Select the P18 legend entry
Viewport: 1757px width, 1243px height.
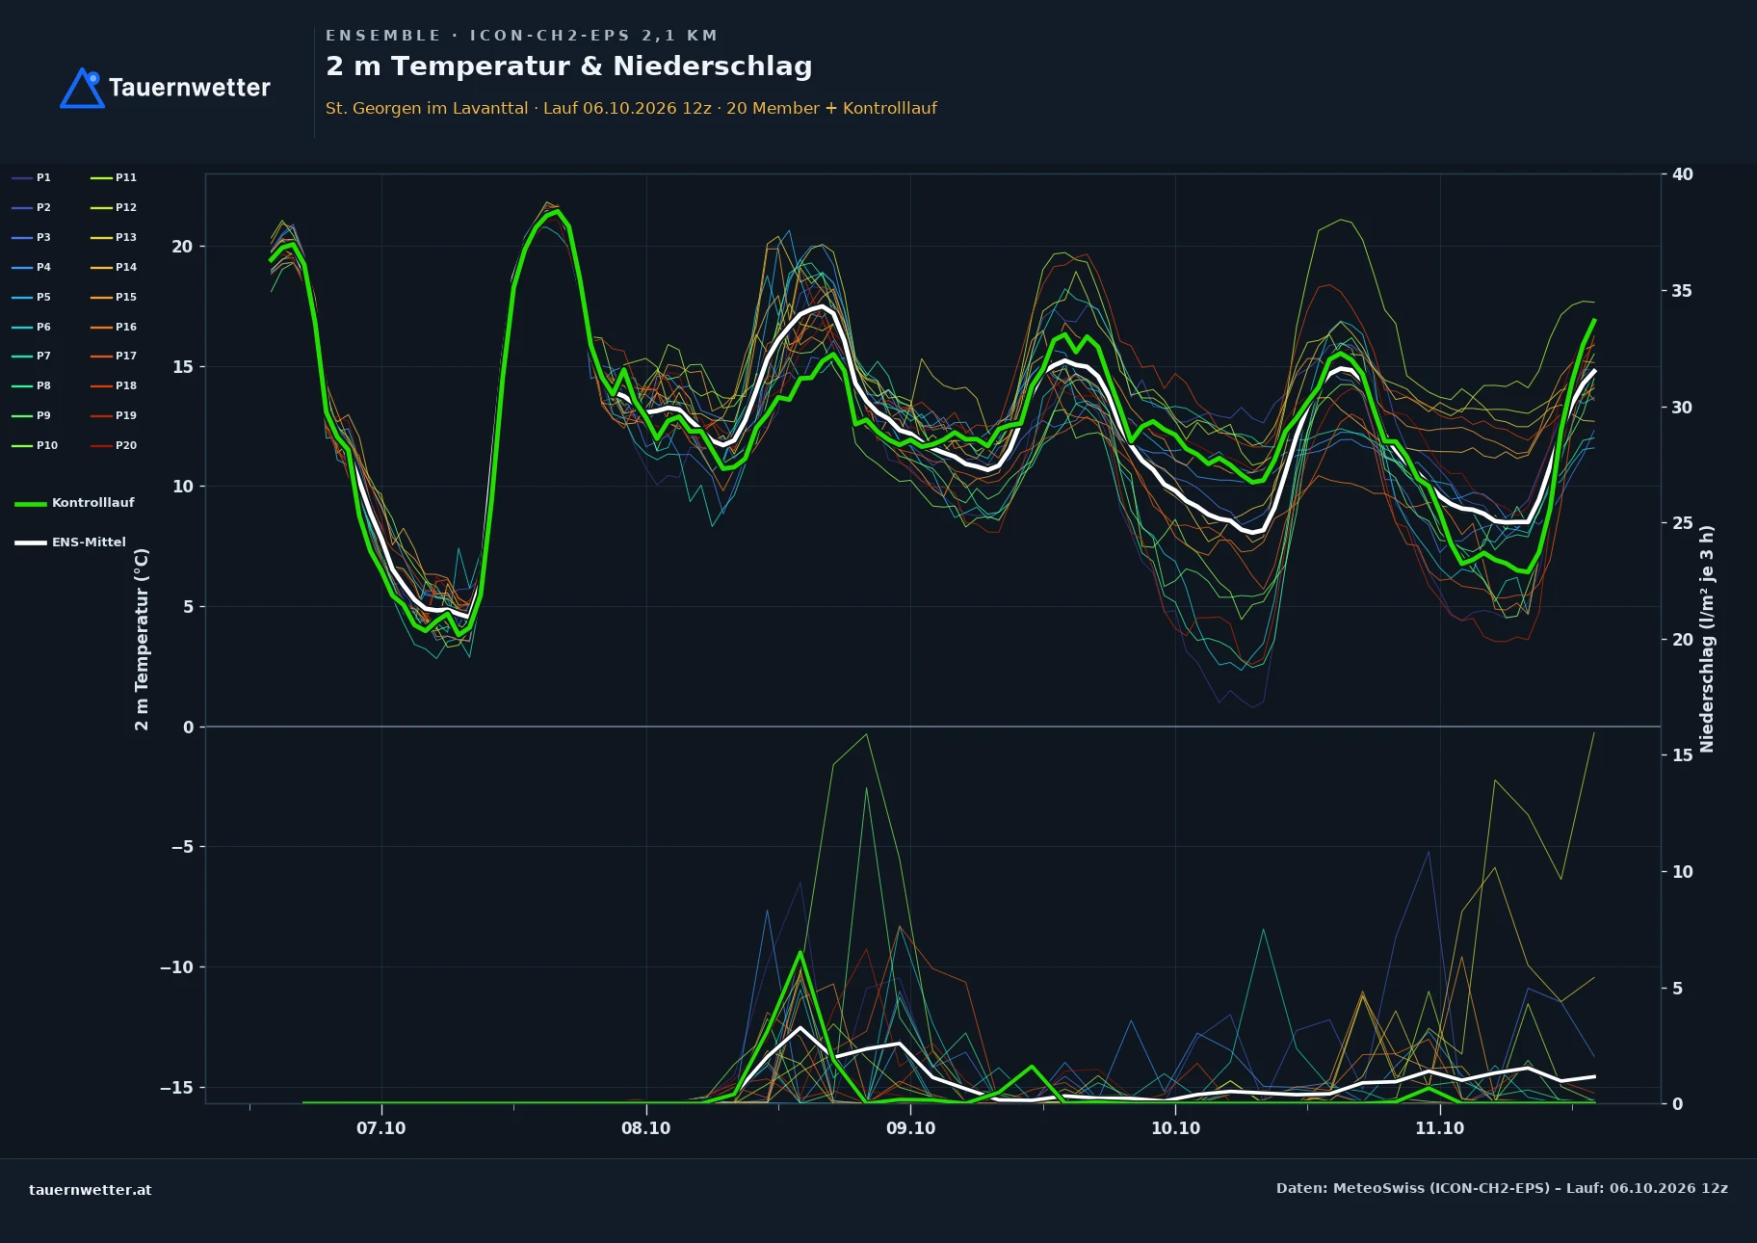pos(114,385)
